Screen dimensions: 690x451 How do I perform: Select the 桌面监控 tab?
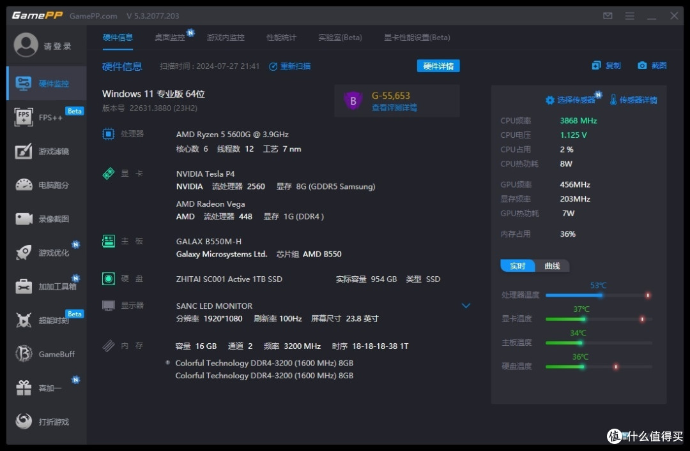(170, 38)
